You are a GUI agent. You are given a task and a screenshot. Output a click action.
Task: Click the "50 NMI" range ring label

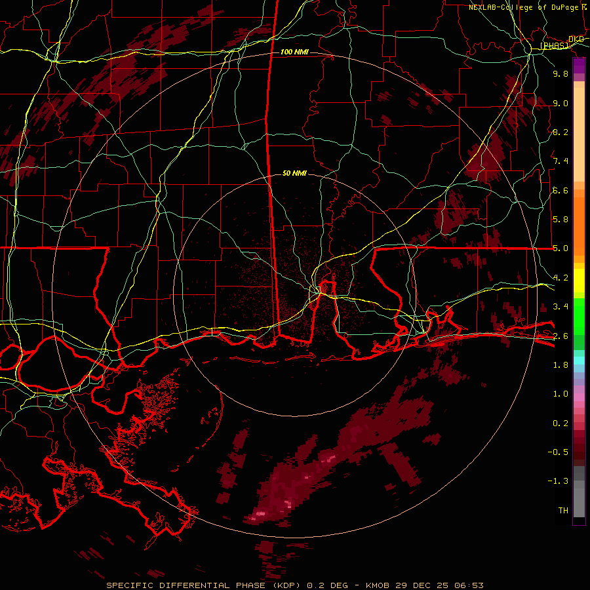294,173
